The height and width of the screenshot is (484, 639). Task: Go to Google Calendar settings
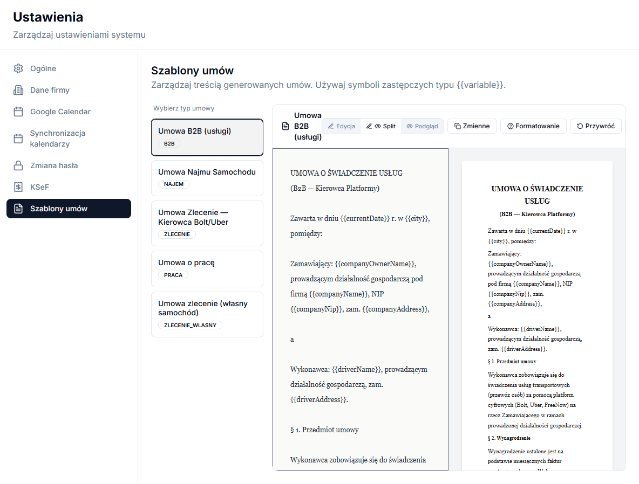tap(69, 112)
